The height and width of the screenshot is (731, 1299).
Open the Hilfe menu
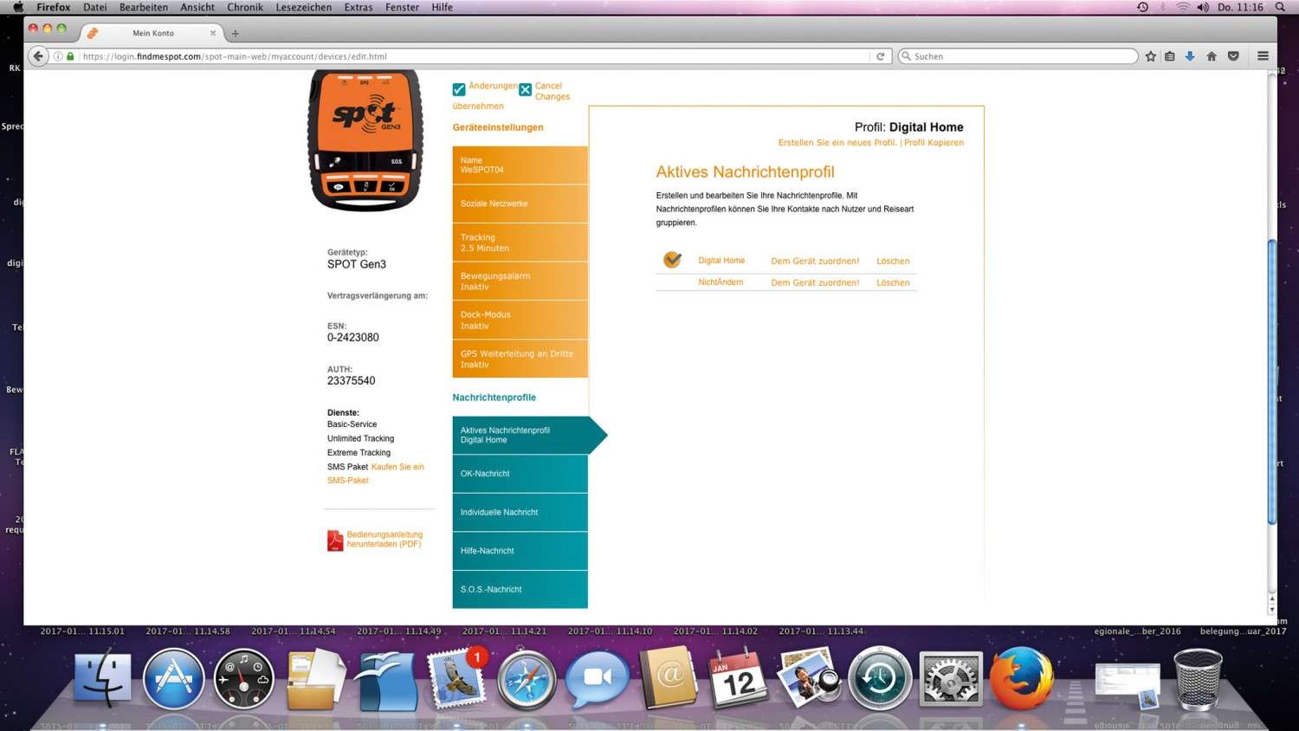(x=443, y=7)
